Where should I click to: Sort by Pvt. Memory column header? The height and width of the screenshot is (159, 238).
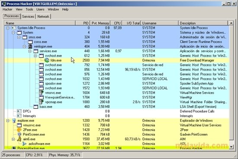(x=100, y=23)
